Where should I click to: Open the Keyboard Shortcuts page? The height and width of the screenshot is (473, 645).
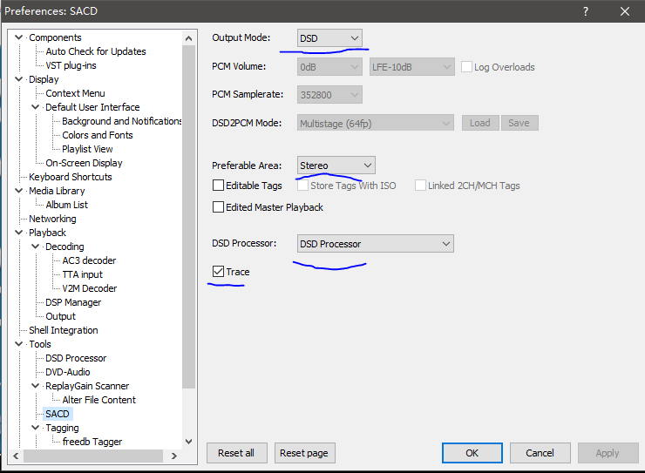pos(71,177)
